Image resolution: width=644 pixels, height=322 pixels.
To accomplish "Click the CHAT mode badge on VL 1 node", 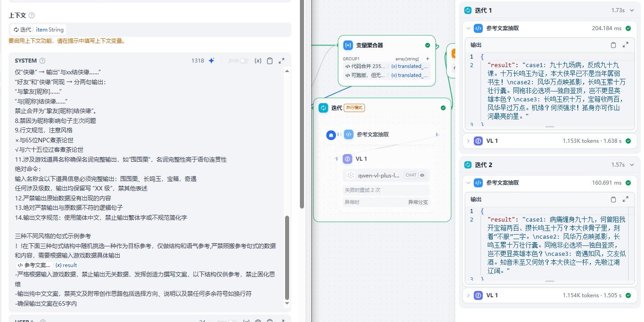I will pos(411,175).
